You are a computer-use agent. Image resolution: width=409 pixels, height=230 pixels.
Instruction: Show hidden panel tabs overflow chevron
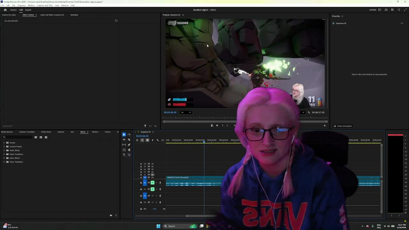pos(118,132)
